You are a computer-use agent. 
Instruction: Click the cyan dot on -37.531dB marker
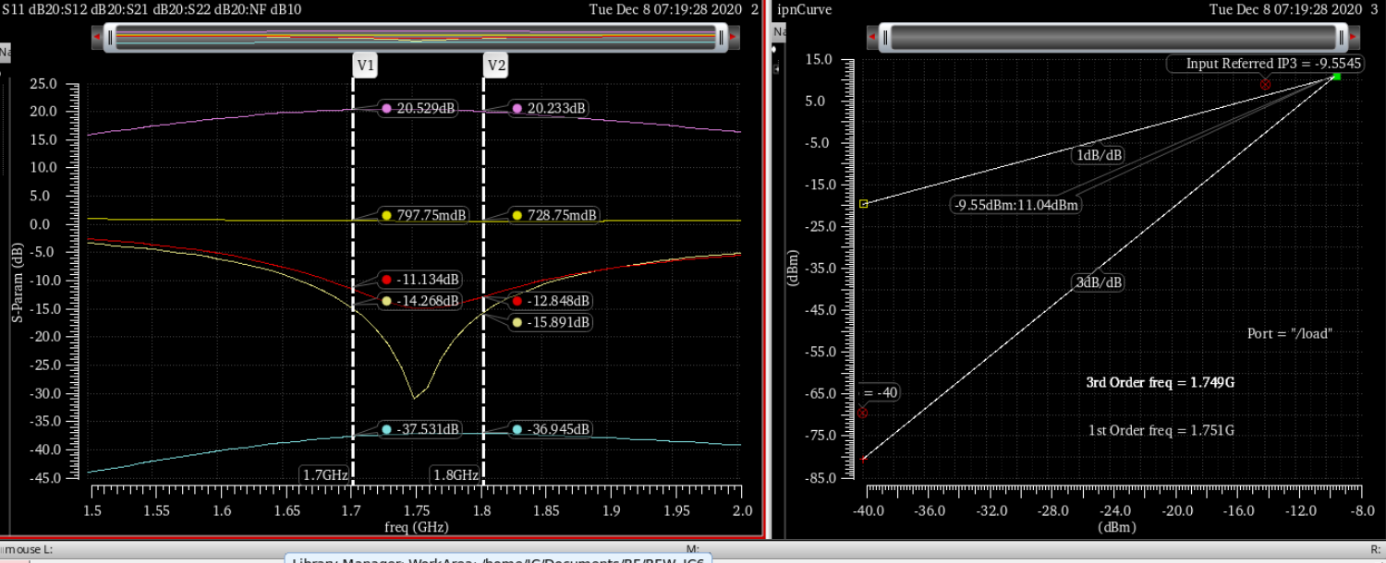click(x=386, y=429)
